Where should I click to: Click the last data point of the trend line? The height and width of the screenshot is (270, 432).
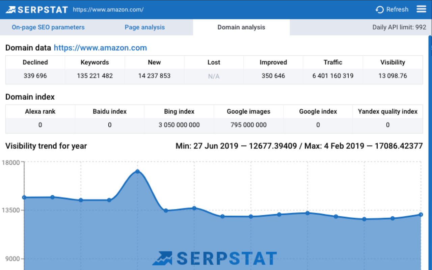421,214
